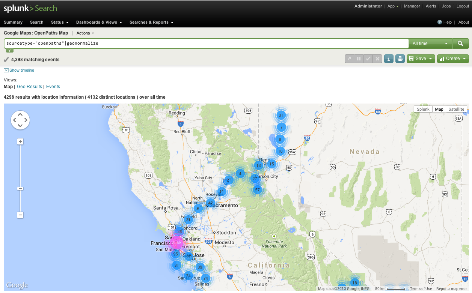Switch to Geo Results view

tap(29, 87)
